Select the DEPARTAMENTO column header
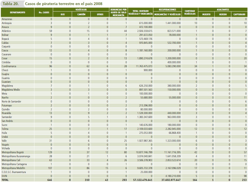This screenshot has width=248, height=182. [x=17, y=12]
